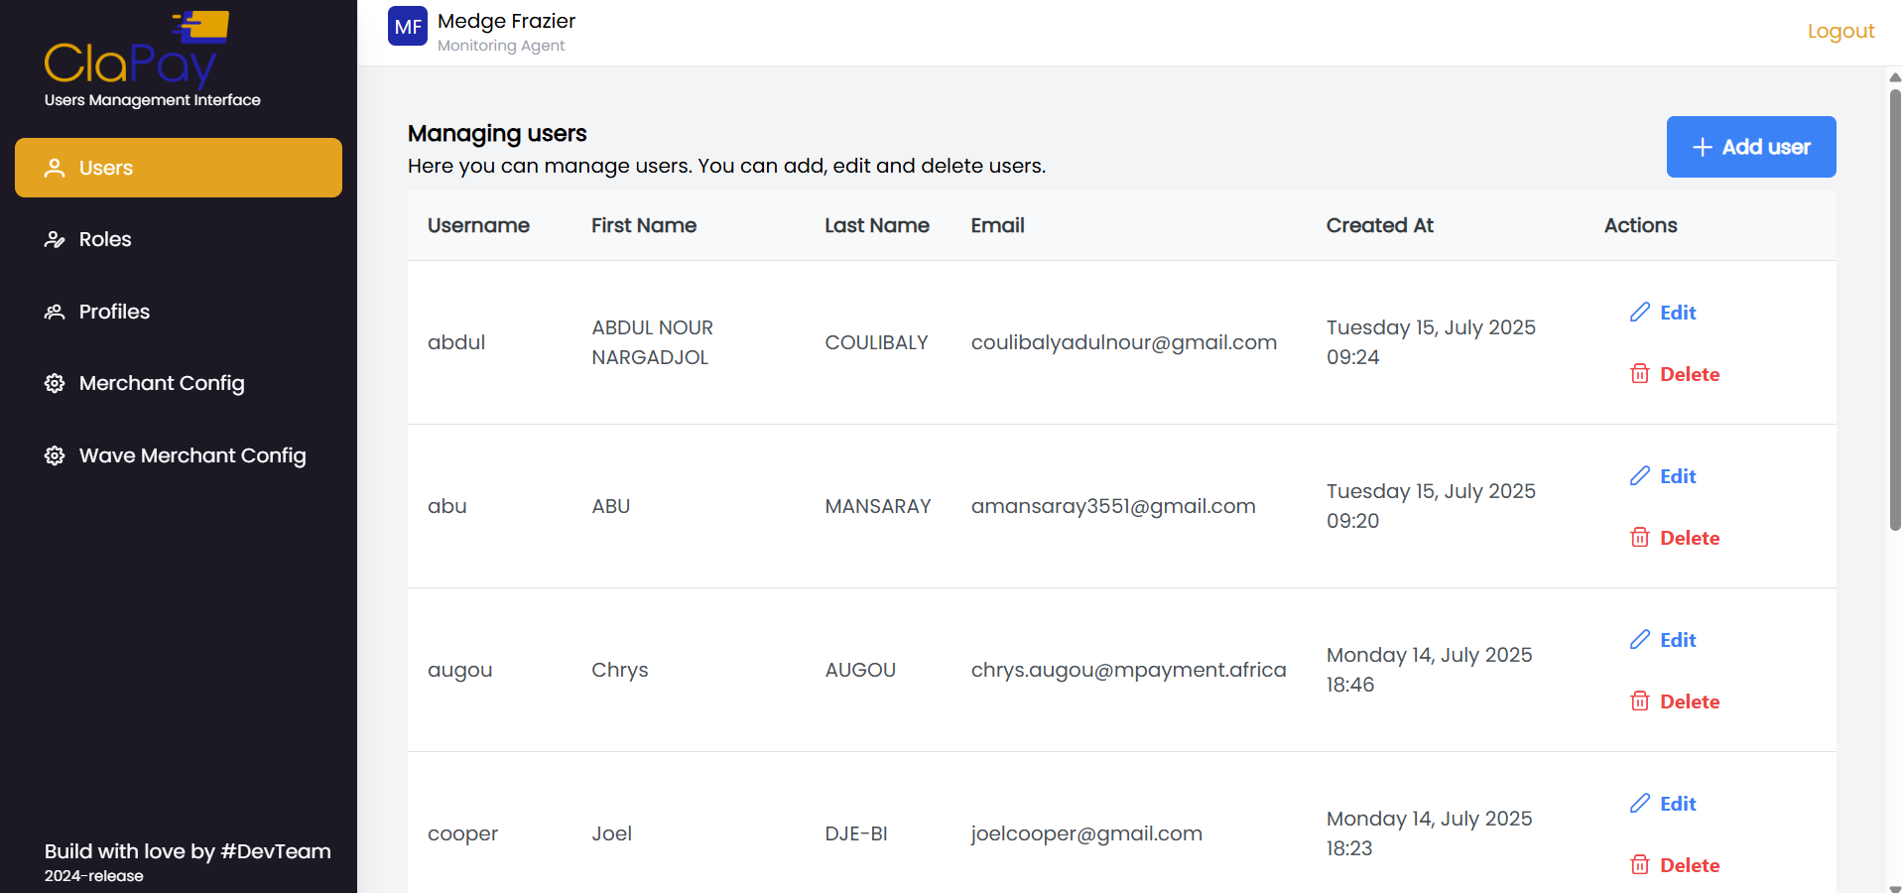Click the Add user button
Screen dimensions: 1903x893
pos(1750,147)
